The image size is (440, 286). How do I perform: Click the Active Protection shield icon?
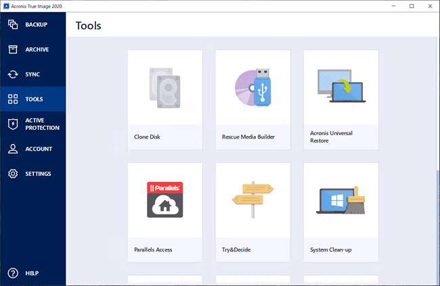(13, 124)
